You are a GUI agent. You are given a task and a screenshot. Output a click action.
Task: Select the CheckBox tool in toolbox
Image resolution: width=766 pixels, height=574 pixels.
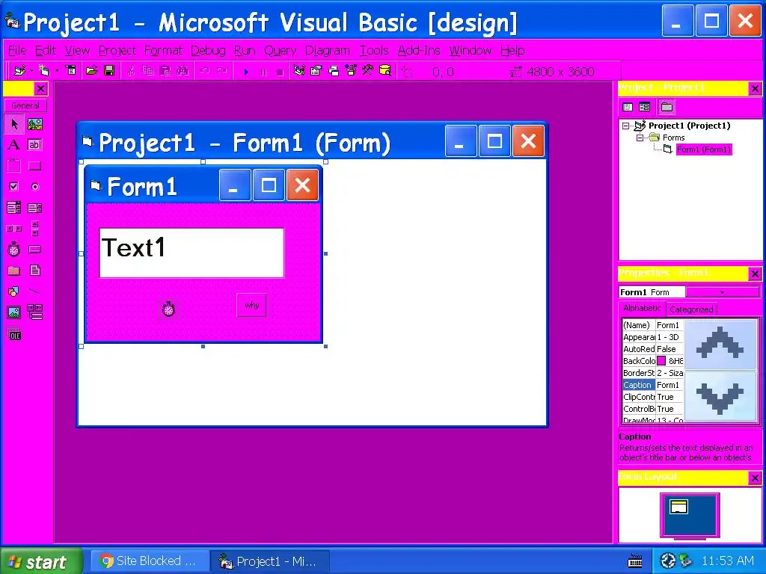click(x=14, y=186)
